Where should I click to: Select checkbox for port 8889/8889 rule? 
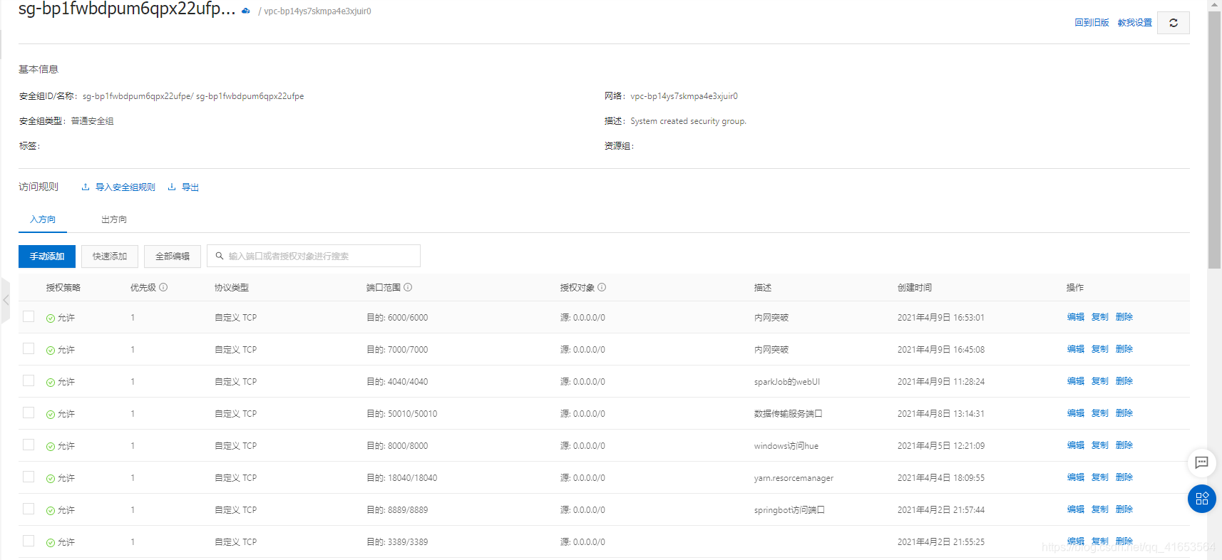click(x=29, y=509)
